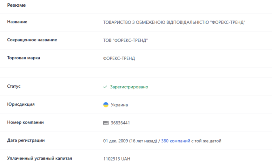Select the Резюме section heading
The image size is (272, 164).
click(x=16, y=5)
